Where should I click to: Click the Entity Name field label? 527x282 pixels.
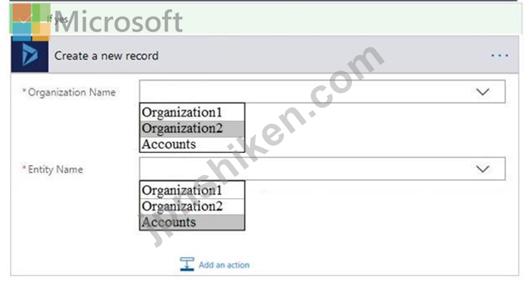(52, 169)
